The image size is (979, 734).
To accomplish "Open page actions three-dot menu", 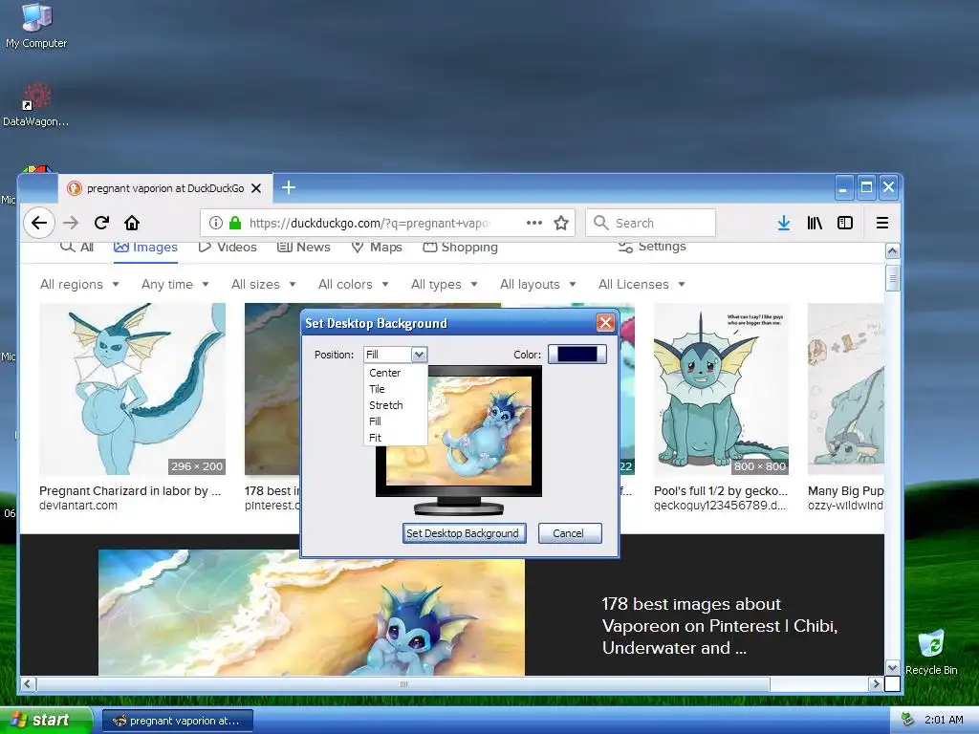I will pos(533,223).
